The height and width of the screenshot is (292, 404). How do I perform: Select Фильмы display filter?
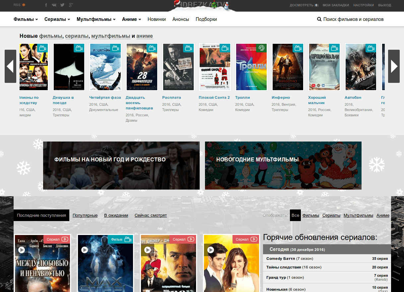[x=311, y=215]
